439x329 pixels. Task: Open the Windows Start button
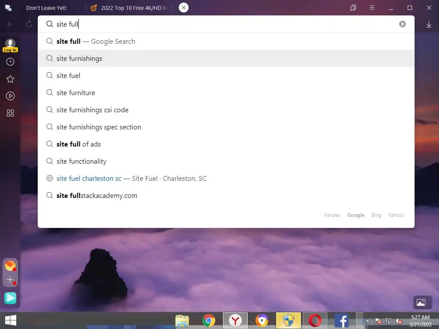tap(11, 320)
